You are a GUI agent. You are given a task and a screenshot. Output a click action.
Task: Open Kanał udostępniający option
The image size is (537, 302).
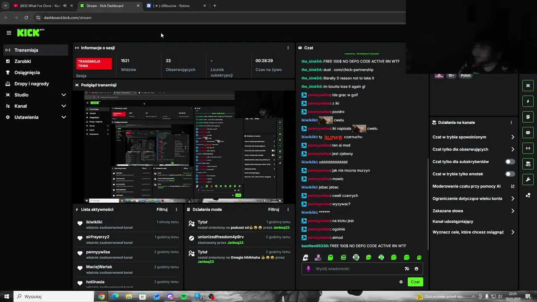tap(453, 221)
